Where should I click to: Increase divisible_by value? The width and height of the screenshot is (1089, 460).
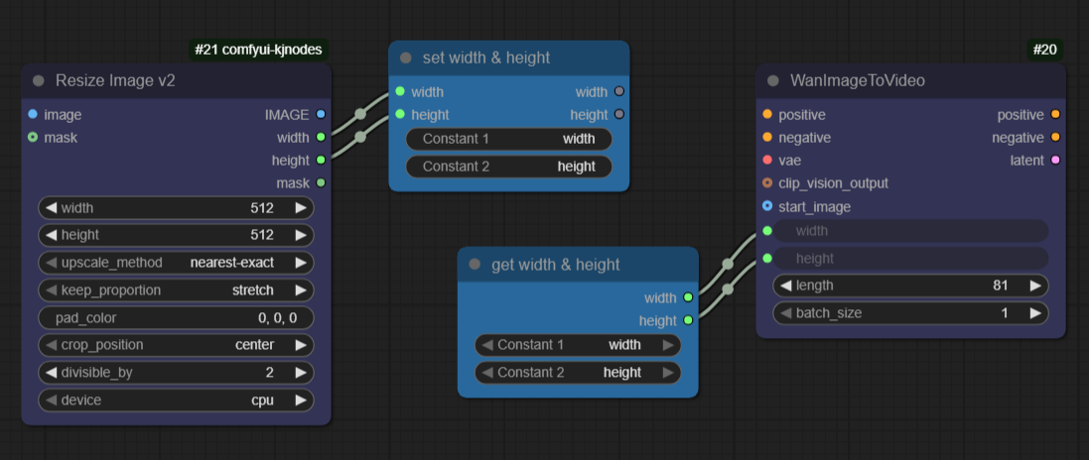(300, 373)
